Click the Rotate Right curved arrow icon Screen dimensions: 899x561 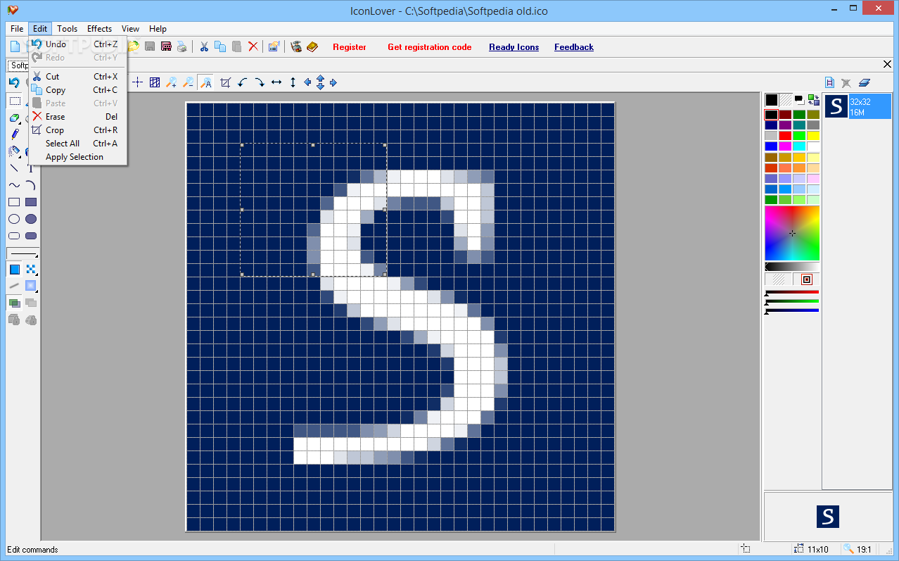coord(259,83)
